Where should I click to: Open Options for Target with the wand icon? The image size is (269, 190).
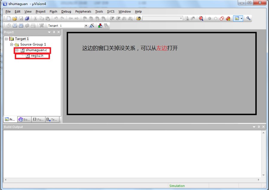(x=92, y=25)
